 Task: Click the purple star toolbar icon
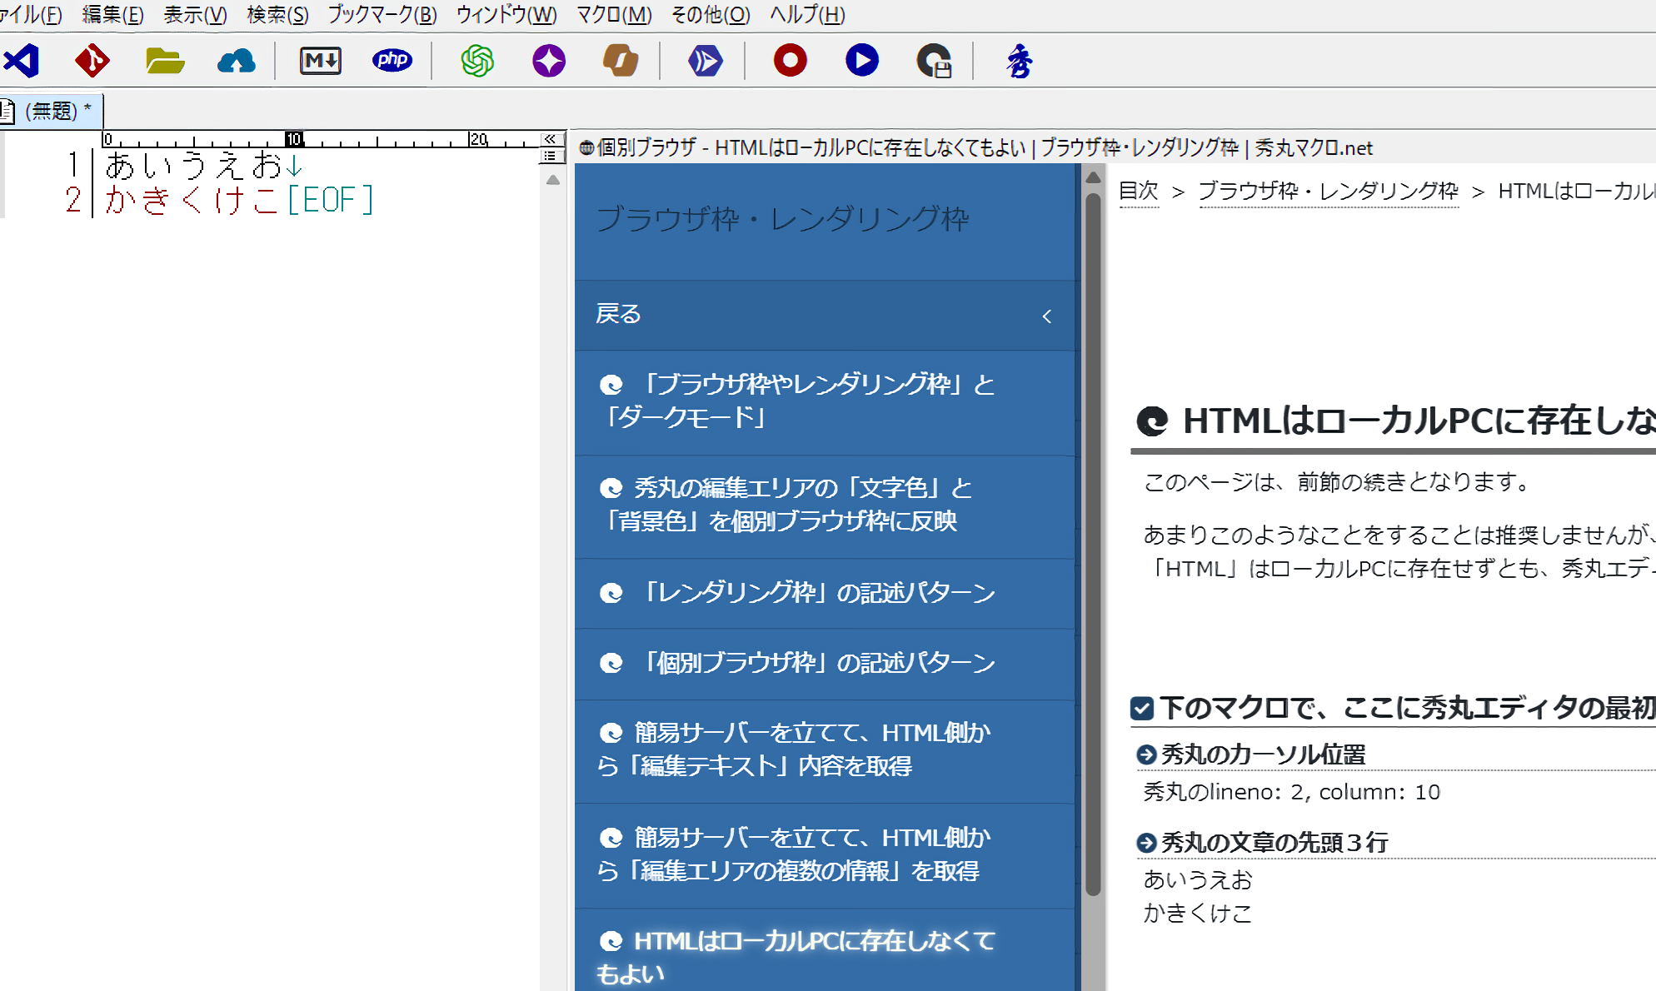(549, 61)
